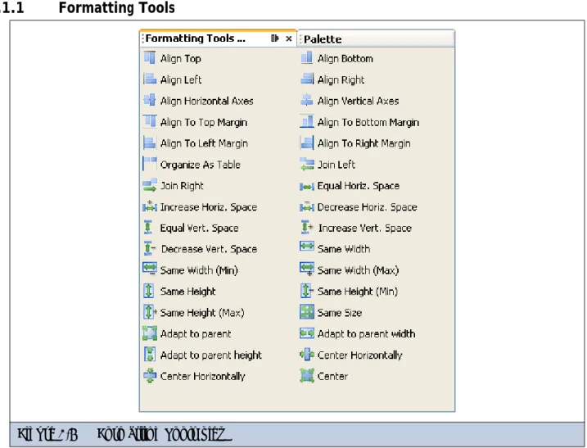Click the Align To Top Margin icon

150,122
